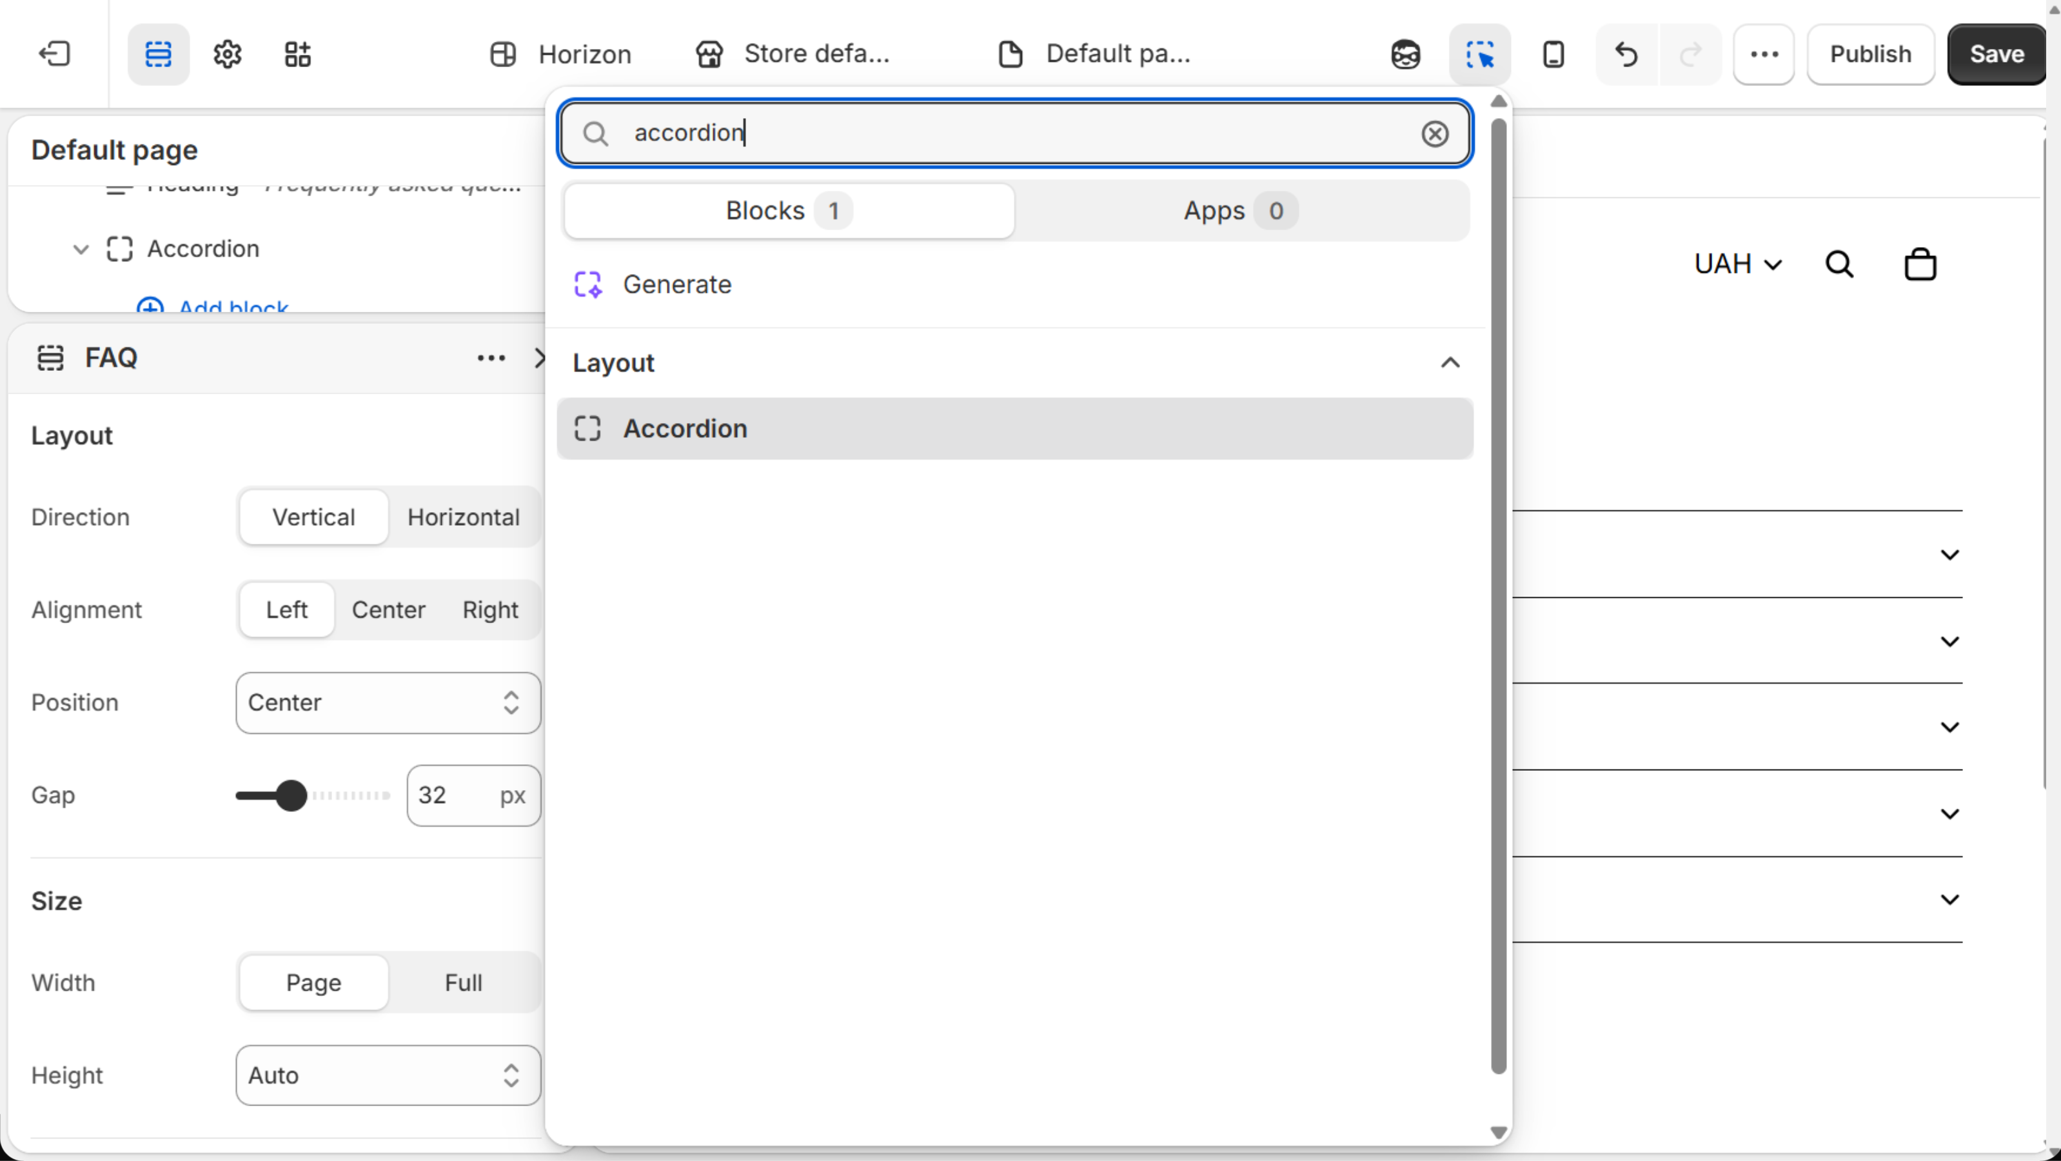
Task: Collapse the Accordion tree item
Action: (x=81, y=249)
